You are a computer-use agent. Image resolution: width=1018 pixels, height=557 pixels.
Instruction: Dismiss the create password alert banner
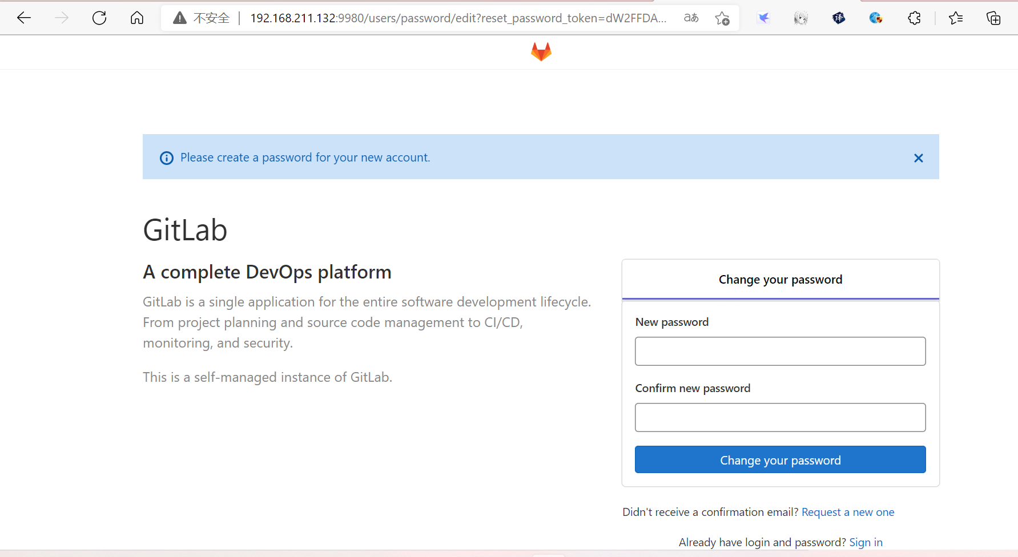click(919, 158)
